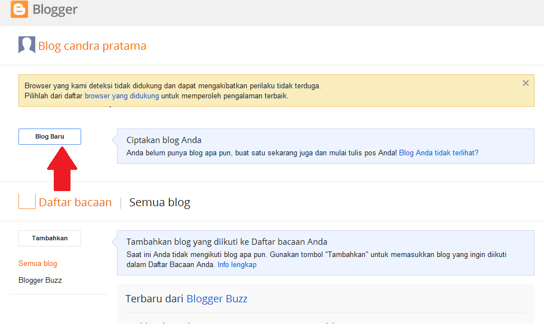Click the Daftar bacaan orange square icon
The image size is (544, 328).
click(27, 201)
